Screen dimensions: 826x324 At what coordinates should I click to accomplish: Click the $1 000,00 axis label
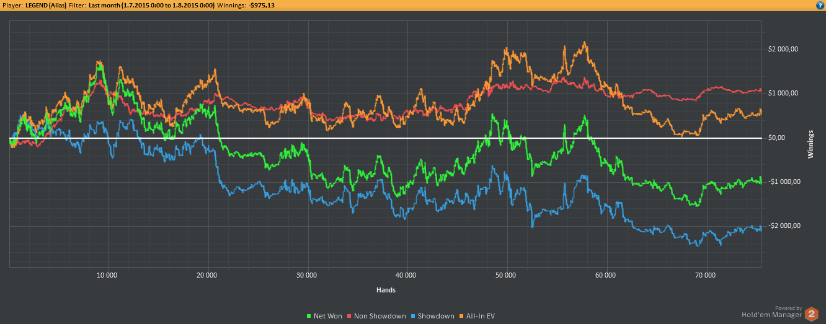coord(783,94)
